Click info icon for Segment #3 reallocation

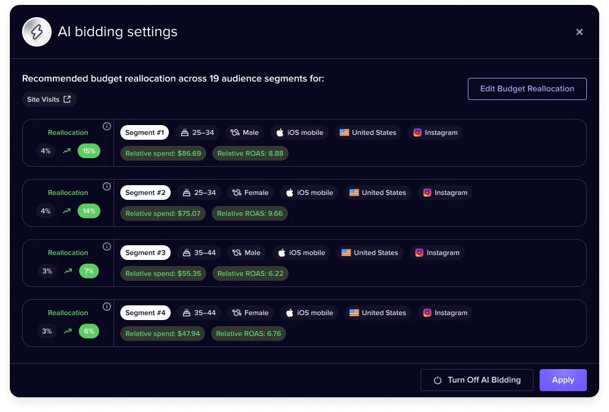click(107, 246)
